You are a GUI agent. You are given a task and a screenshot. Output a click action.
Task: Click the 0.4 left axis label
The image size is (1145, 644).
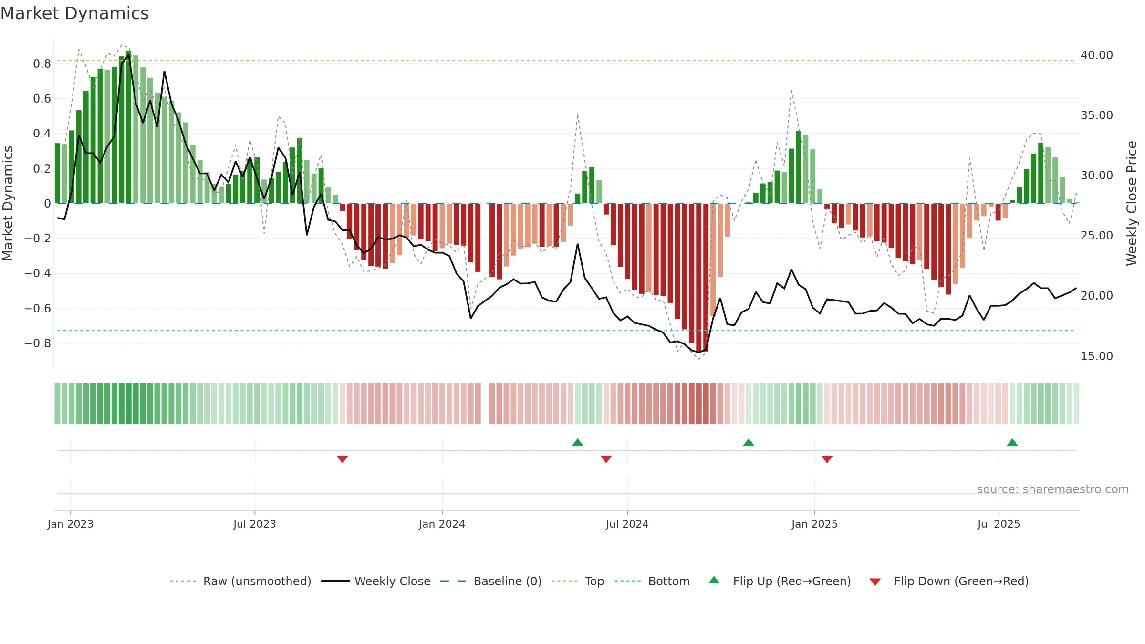click(42, 134)
